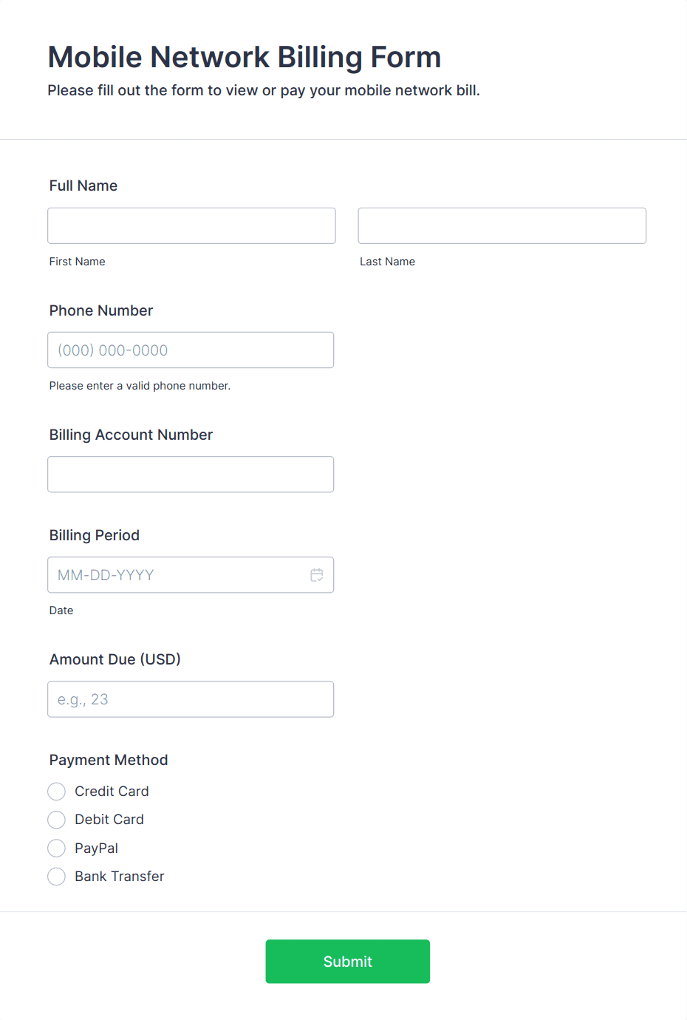
Task: Select the Debit Card radio button
Action: click(57, 820)
